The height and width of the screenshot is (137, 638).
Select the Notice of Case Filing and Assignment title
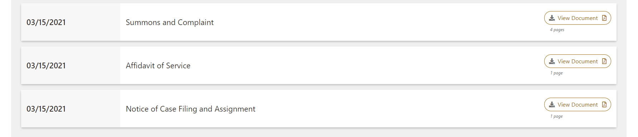point(190,109)
